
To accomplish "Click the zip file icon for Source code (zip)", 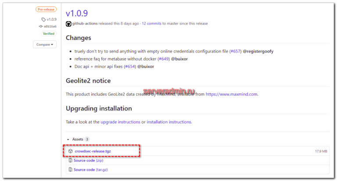I will pyautogui.click(x=70, y=161).
